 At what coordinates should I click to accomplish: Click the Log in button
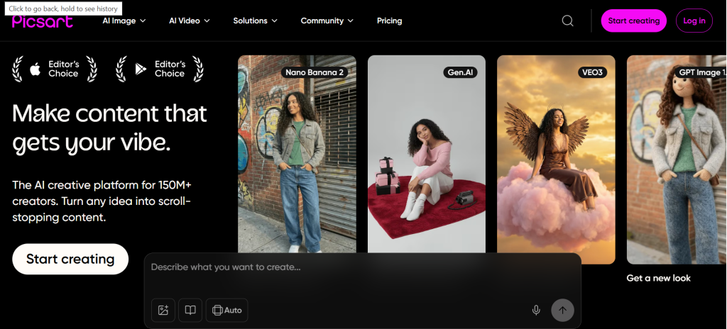pos(694,21)
